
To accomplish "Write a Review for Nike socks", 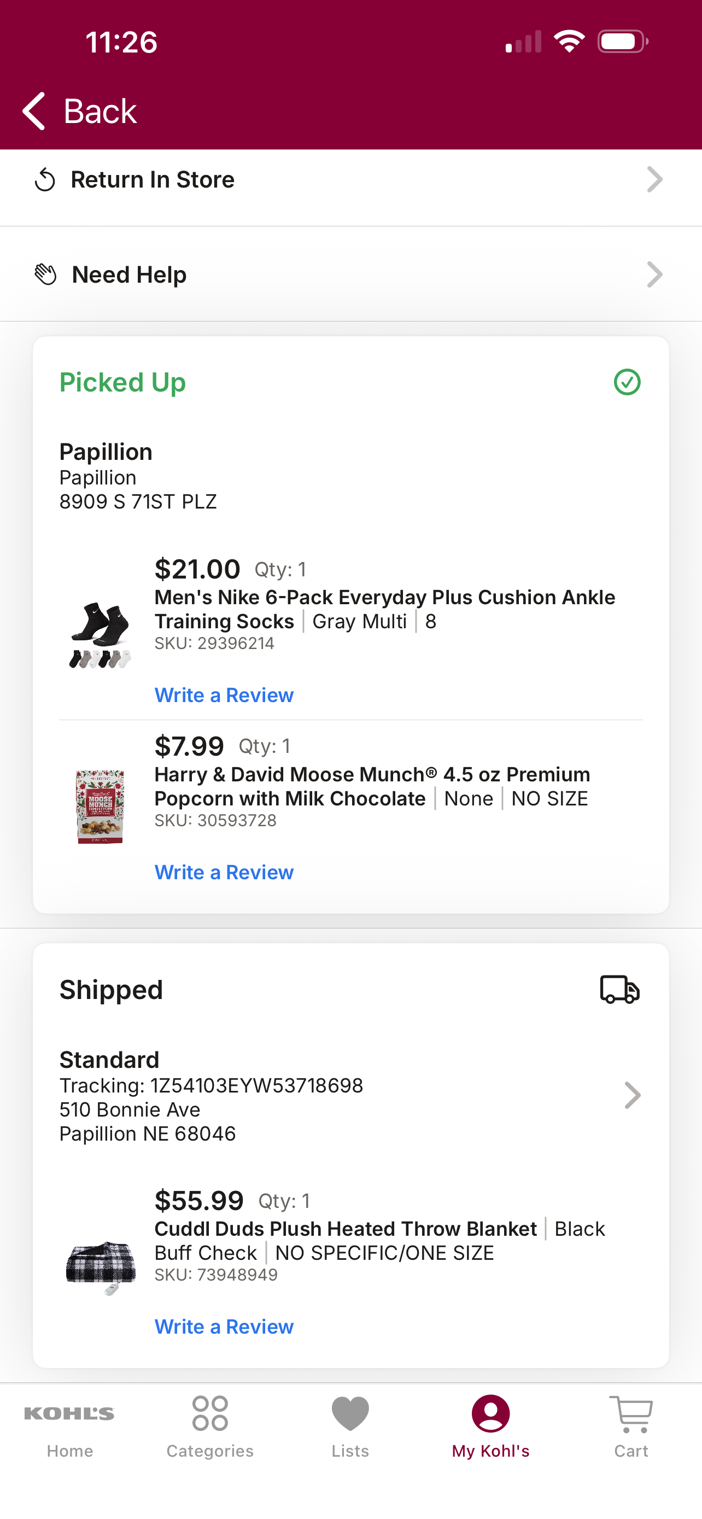I will coord(224,695).
